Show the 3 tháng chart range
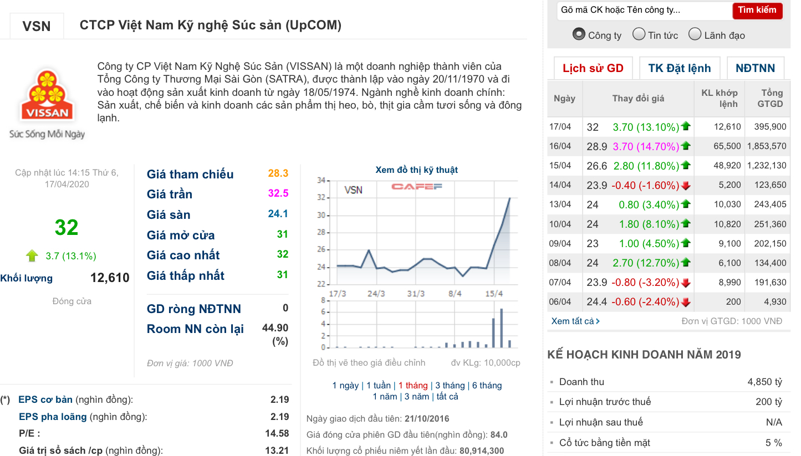Image resolution: width=801 pixels, height=456 pixels. coord(450,385)
